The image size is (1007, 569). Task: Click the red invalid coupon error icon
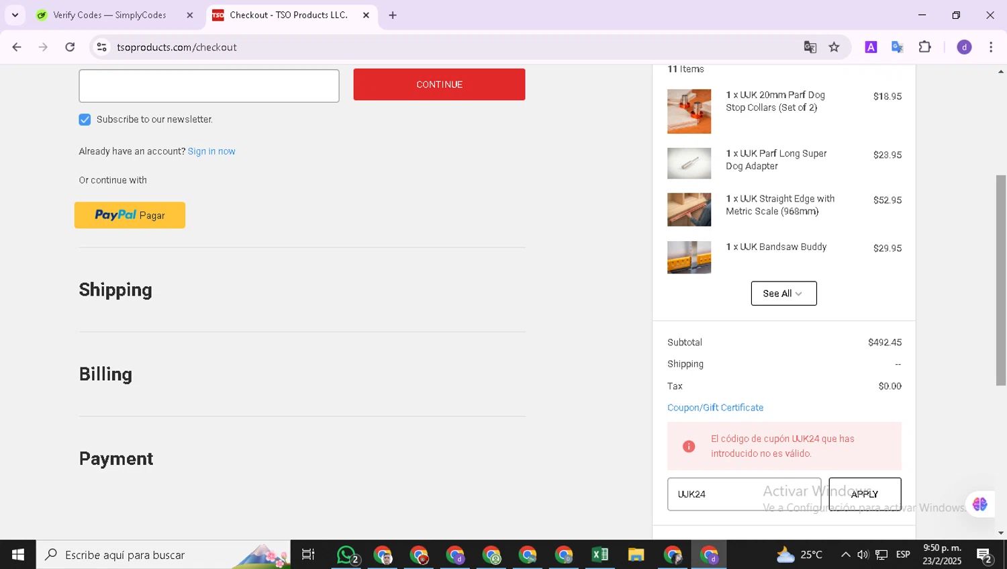click(x=689, y=446)
